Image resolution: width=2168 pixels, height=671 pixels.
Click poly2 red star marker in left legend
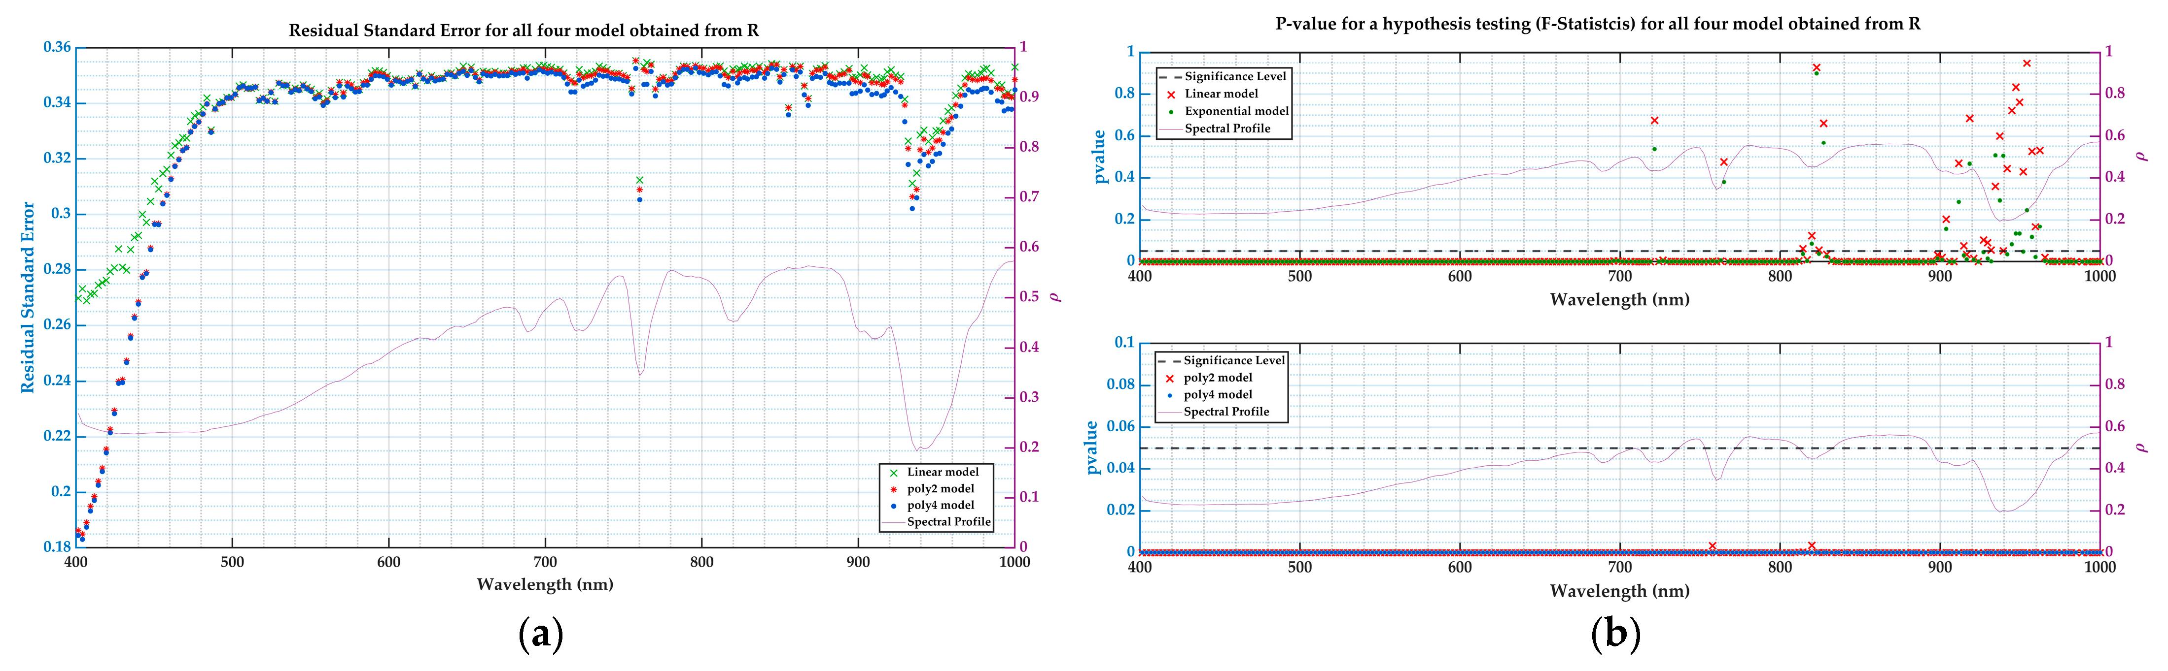894,489
